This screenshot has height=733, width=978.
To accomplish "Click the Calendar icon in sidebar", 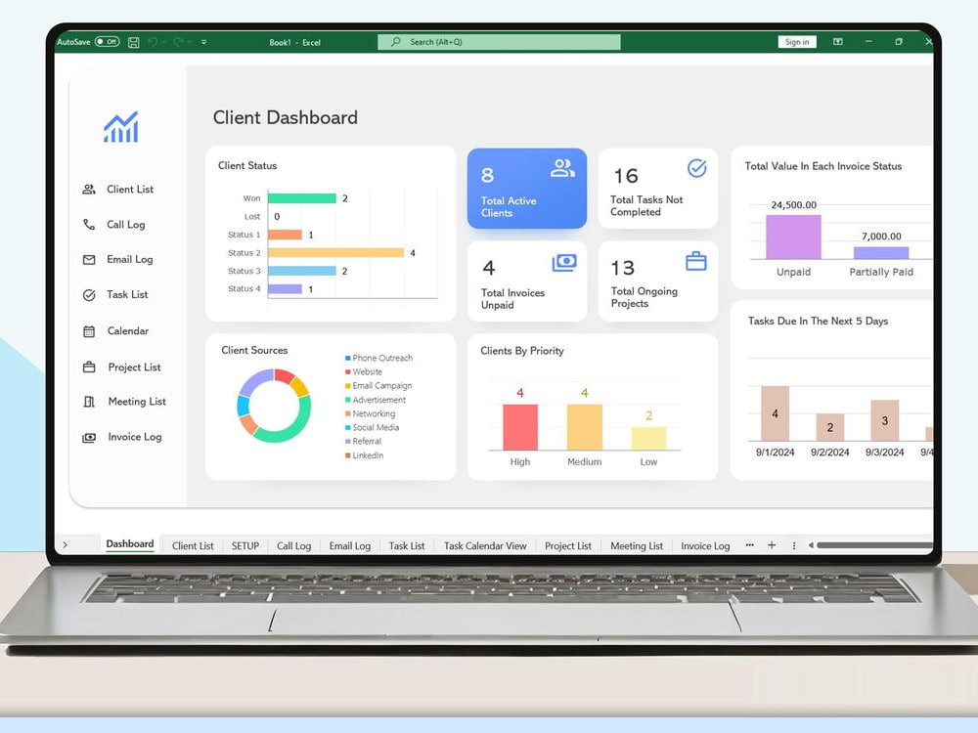I will [x=89, y=331].
